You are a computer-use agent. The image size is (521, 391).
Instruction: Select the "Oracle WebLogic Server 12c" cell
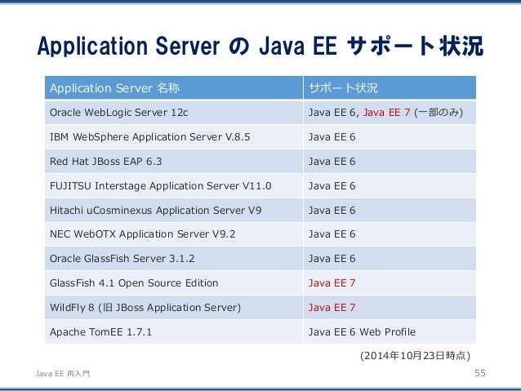174,113
